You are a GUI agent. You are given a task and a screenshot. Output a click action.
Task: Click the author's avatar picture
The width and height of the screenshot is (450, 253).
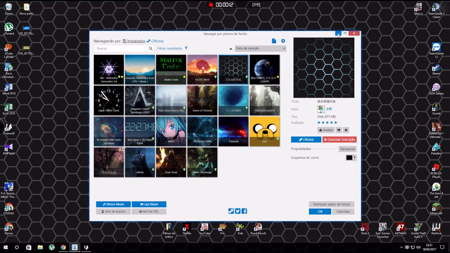pos(321,109)
